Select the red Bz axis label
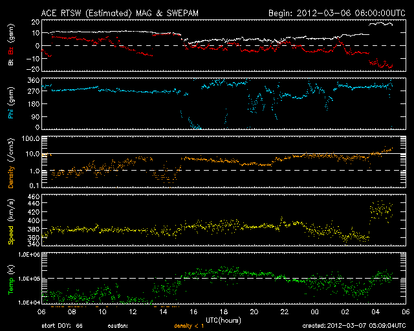Viewport: 414px width, 331px height. pos(11,50)
